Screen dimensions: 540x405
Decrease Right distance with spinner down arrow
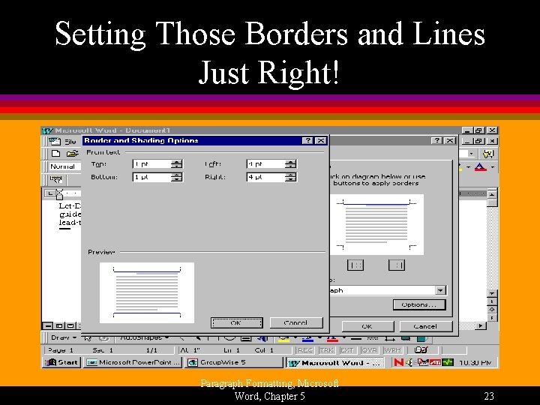[291, 179]
